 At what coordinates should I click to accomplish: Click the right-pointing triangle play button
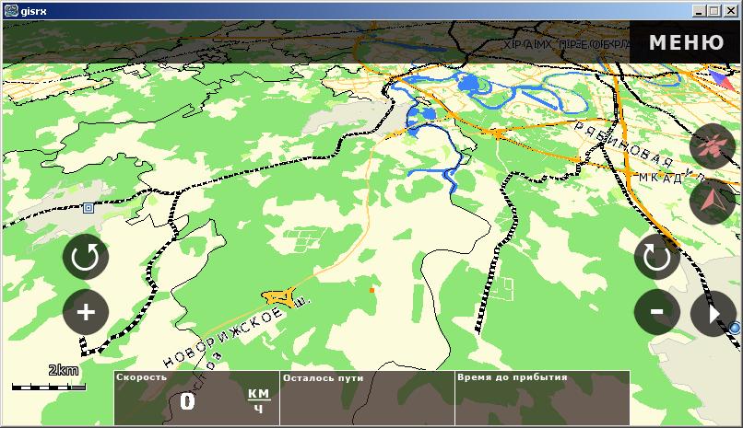[713, 314]
